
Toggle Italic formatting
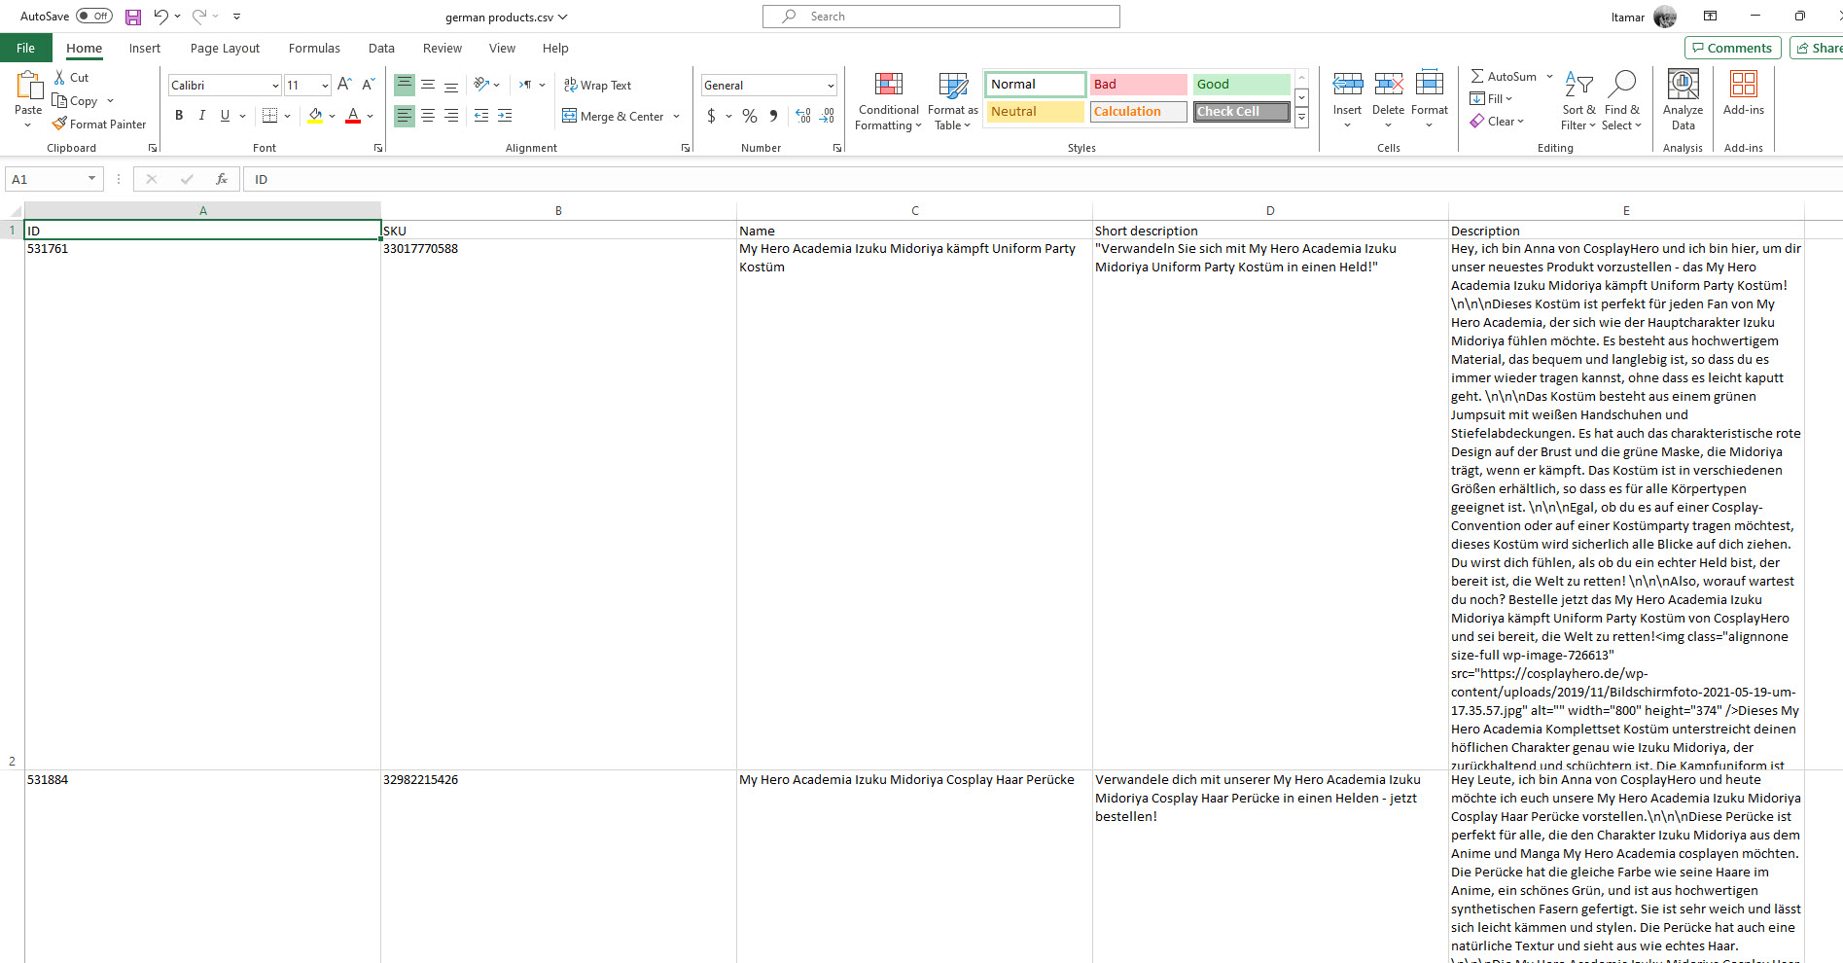coord(202,116)
